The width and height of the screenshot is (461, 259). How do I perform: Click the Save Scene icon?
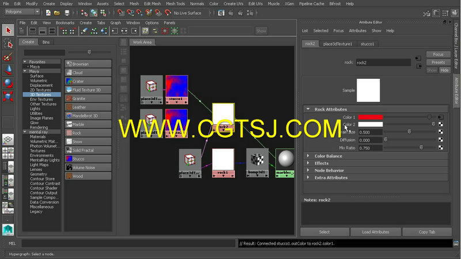pos(67,13)
